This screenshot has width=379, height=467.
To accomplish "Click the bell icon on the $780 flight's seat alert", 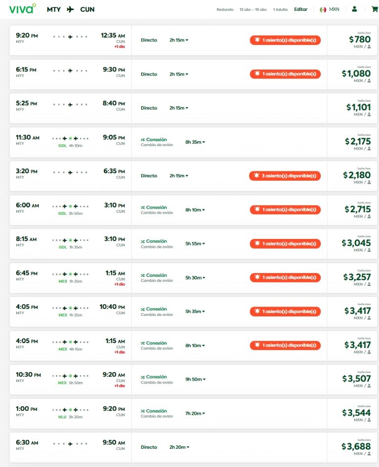I will [x=257, y=39].
